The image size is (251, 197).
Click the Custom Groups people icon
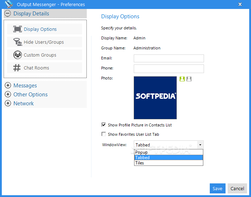(x=17, y=55)
